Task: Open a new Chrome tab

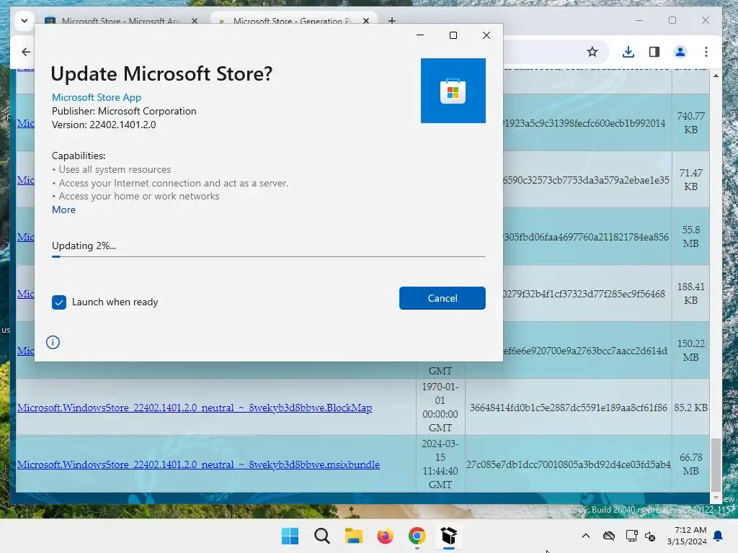Action: coord(391,21)
